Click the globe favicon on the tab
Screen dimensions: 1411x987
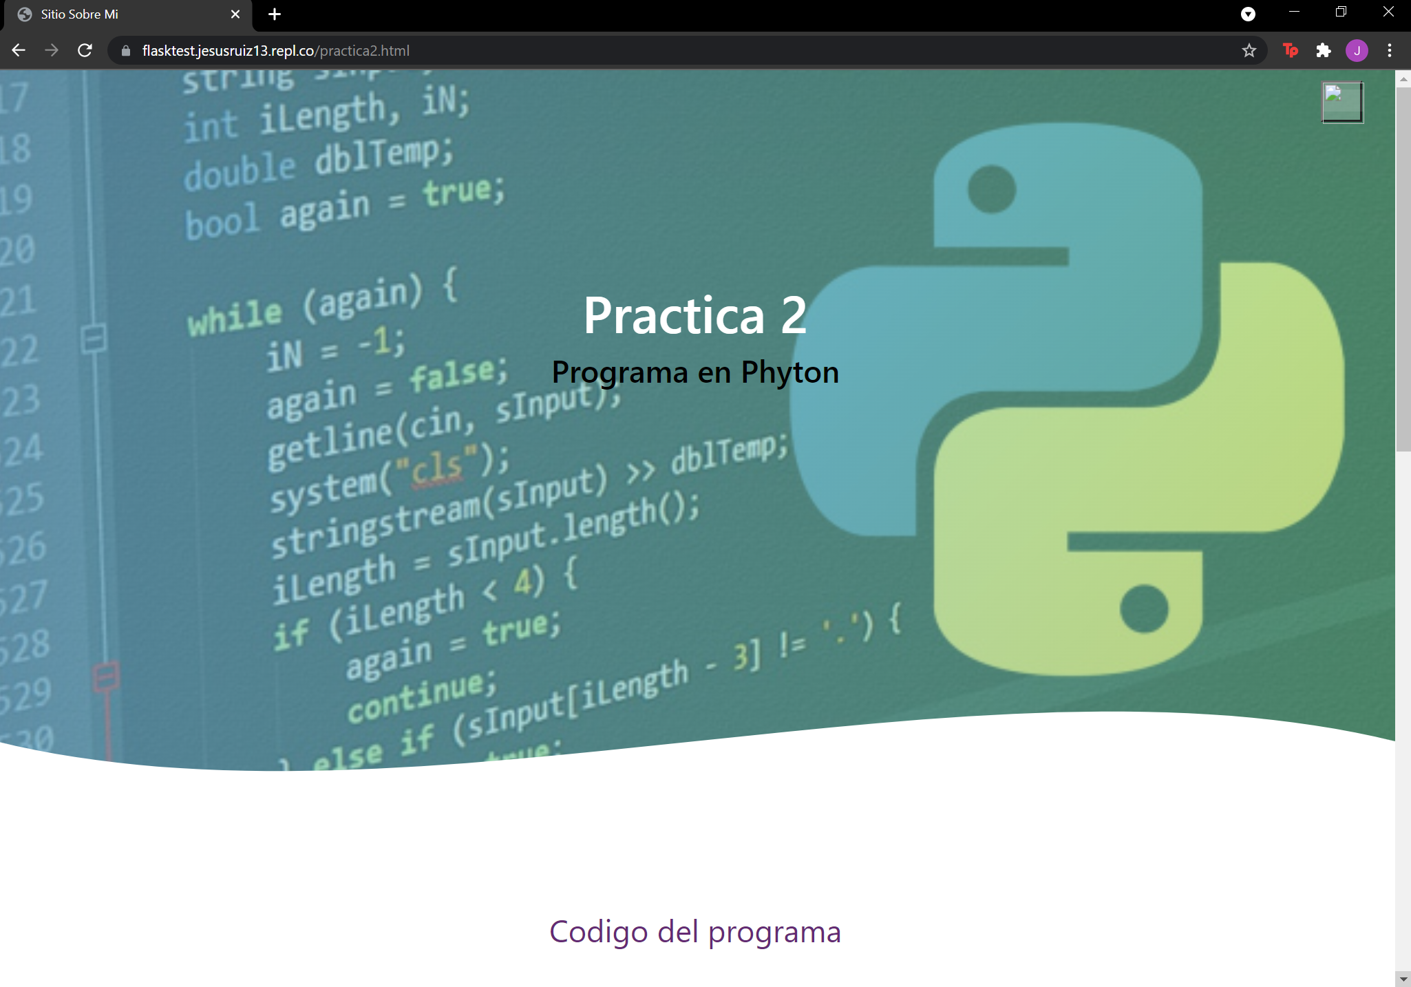point(25,14)
